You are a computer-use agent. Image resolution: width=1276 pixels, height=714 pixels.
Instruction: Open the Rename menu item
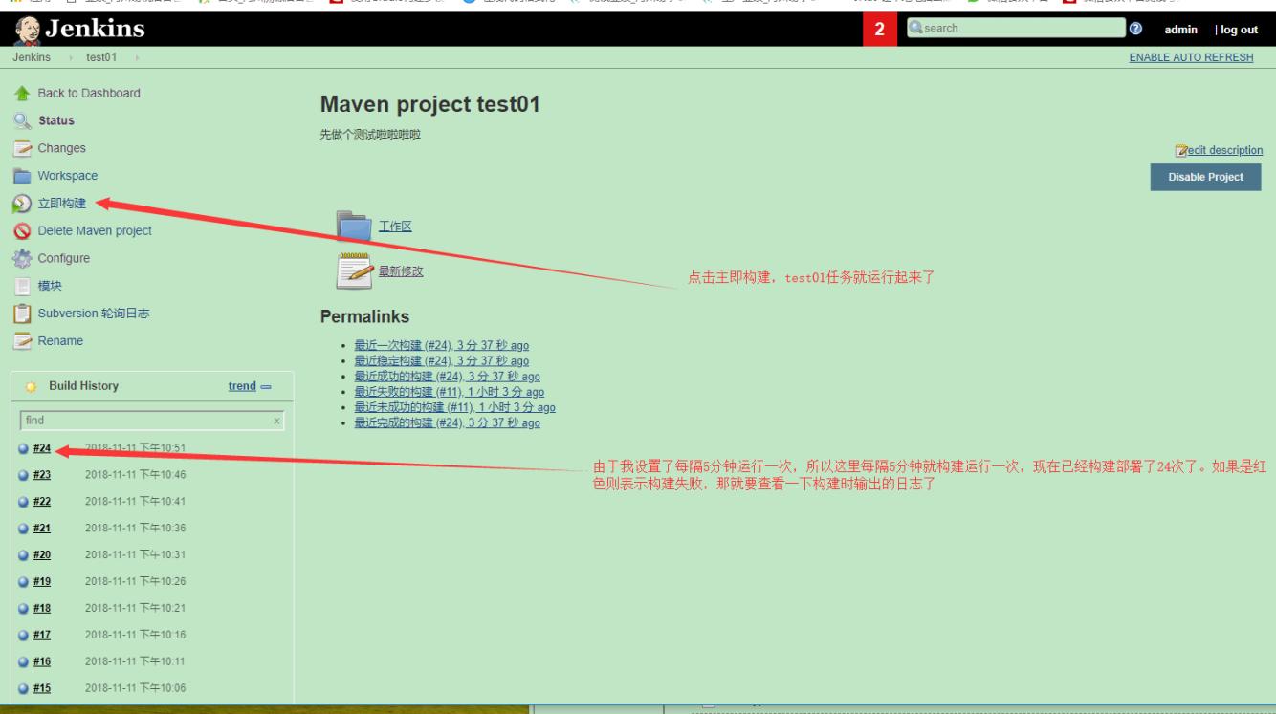click(59, 341)
